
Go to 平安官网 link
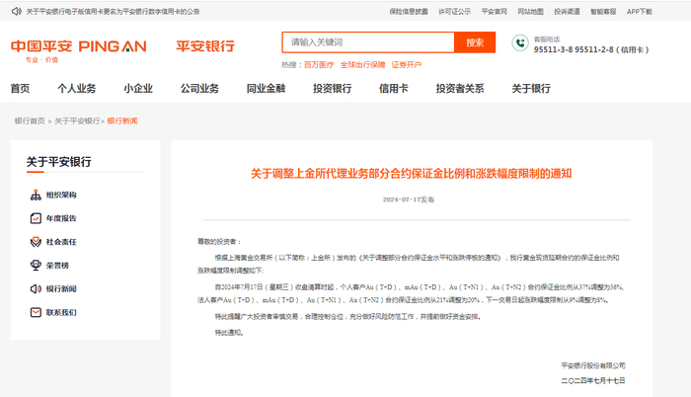[x=494, y=12]
